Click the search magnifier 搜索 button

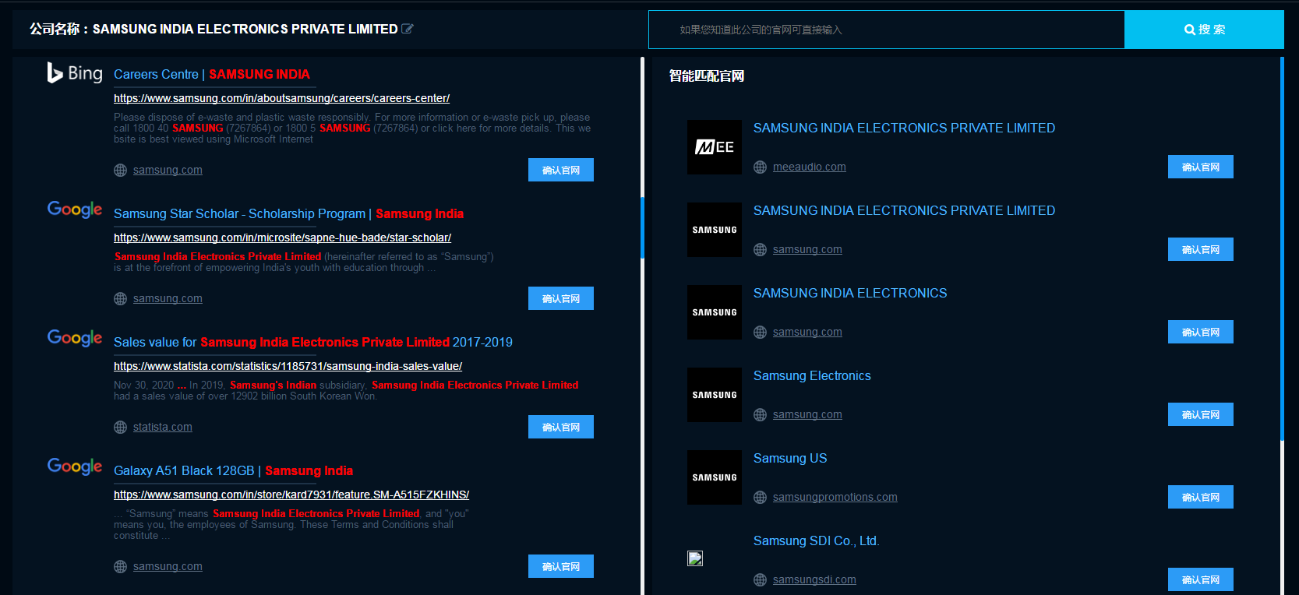click(1204, 30)
